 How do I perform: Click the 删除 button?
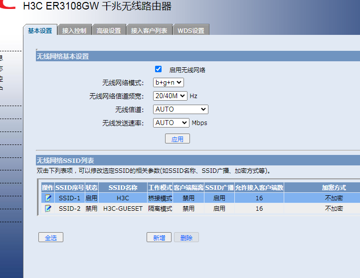186,238
